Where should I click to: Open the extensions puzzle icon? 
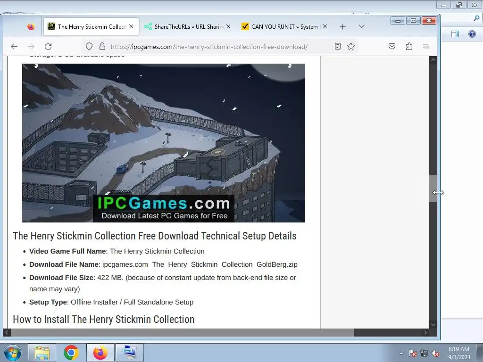pos(409,47)
